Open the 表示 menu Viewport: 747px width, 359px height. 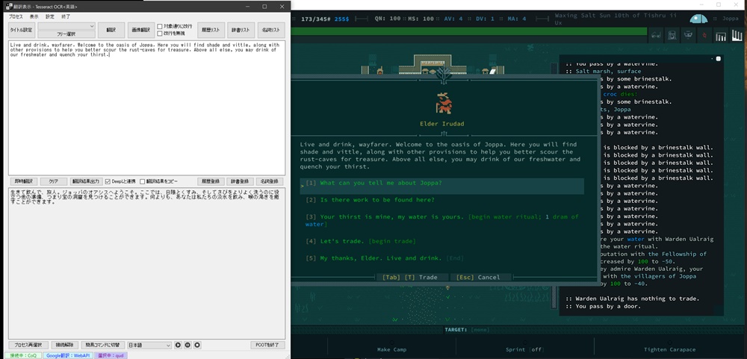[x=34, y=16]
